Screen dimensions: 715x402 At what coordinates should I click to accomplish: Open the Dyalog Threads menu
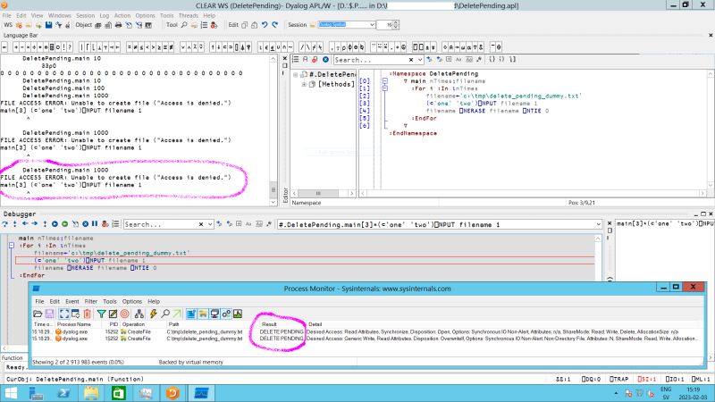pyautogui.click(x=189, y=15)
